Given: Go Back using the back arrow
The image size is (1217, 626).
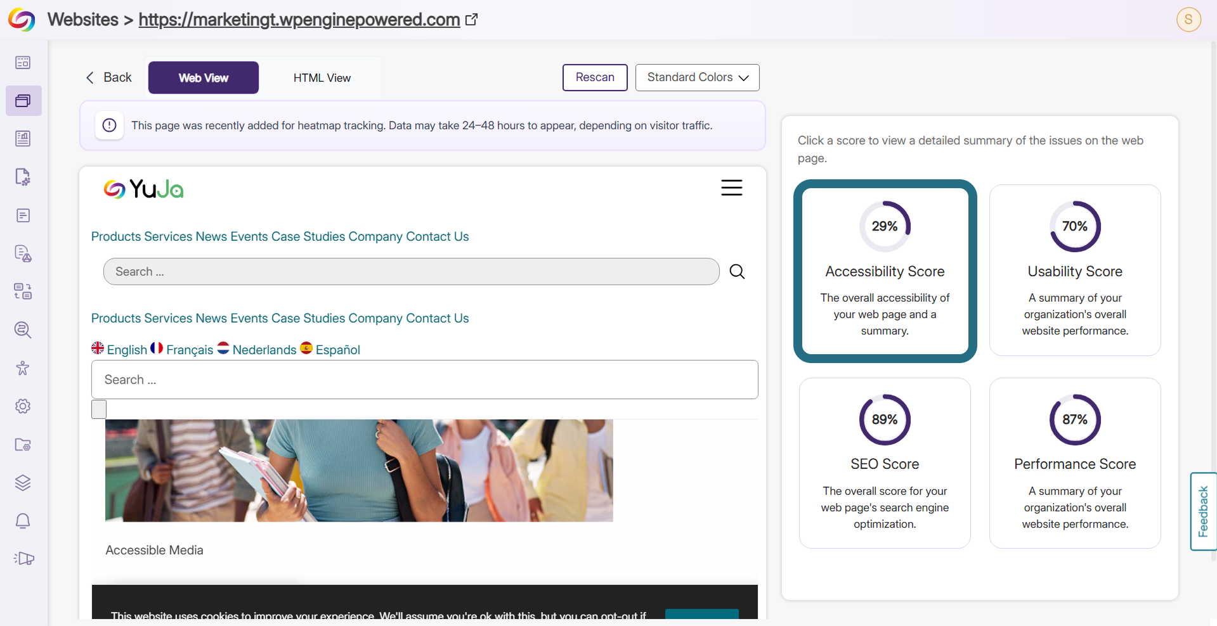Looking at the screenshot, I should coord(108,77).
